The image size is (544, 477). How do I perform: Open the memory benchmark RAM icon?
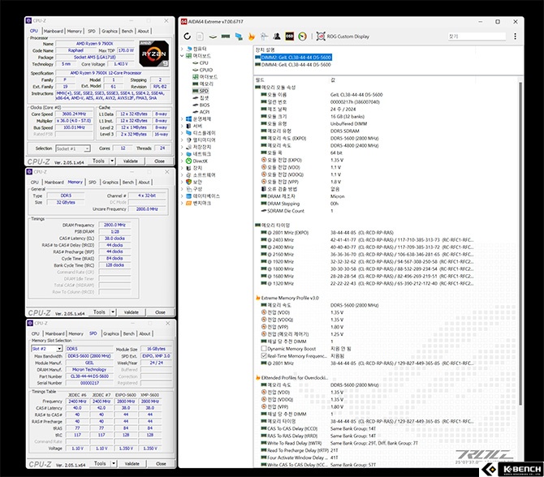click(x=226, y=37)
